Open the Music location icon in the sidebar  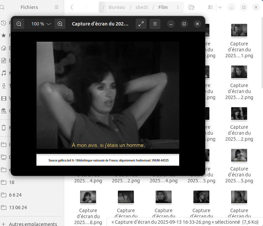[x=4, y=73]
